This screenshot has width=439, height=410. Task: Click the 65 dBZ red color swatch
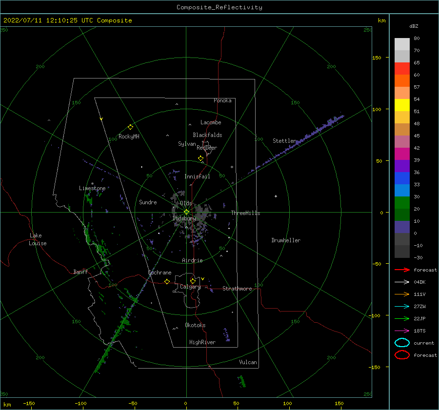tap(402, 69)
